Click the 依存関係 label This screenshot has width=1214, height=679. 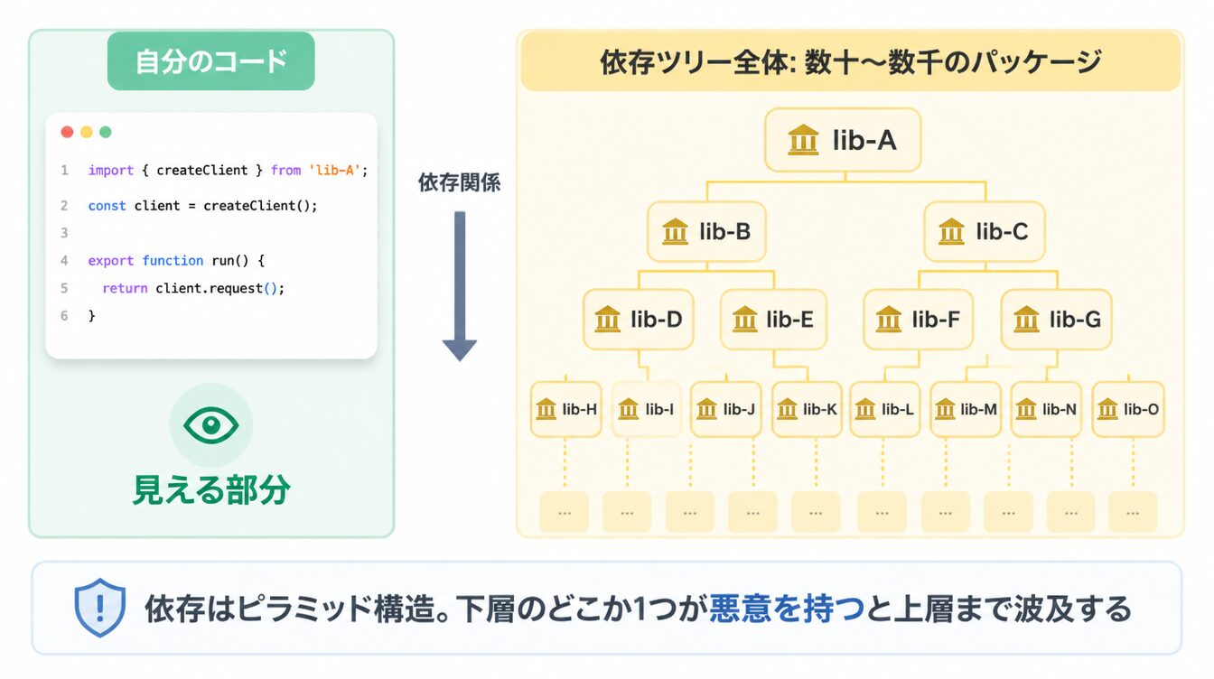click(x=459, y=182)
